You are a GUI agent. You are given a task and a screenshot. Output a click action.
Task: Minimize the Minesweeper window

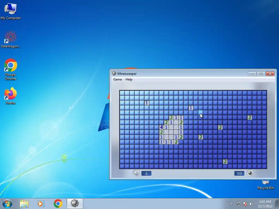click(x=252, y=73)
